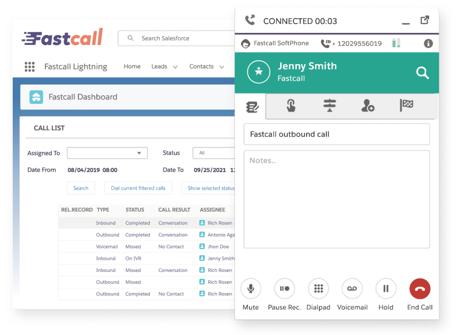This screenshot has height=335, width=465.
Task: Open the Assigned To dropdown
Action: 107,153
